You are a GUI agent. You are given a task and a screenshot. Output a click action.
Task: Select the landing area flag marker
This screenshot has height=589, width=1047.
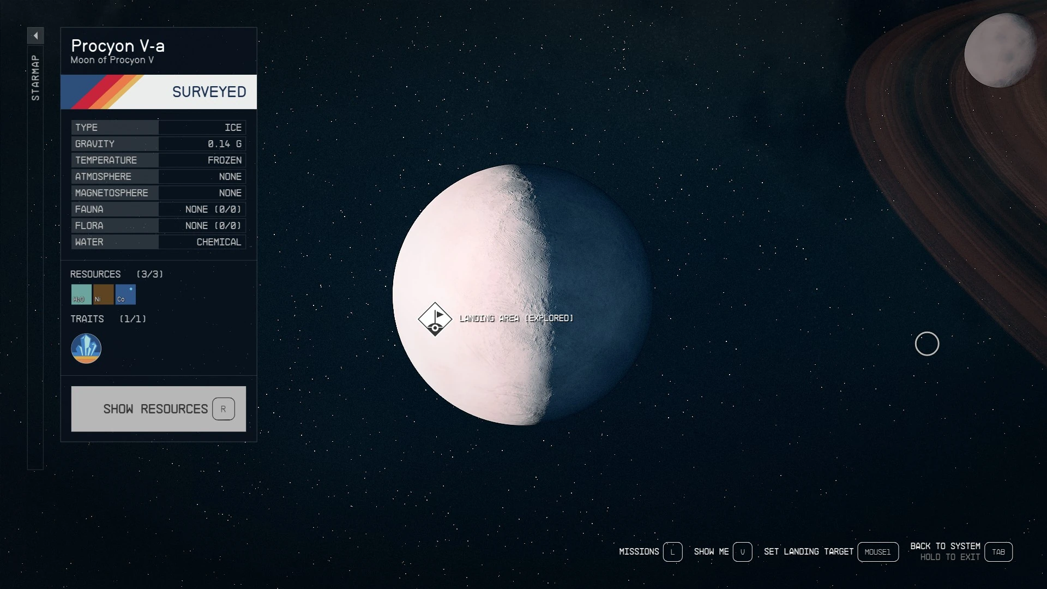point(435,319)
